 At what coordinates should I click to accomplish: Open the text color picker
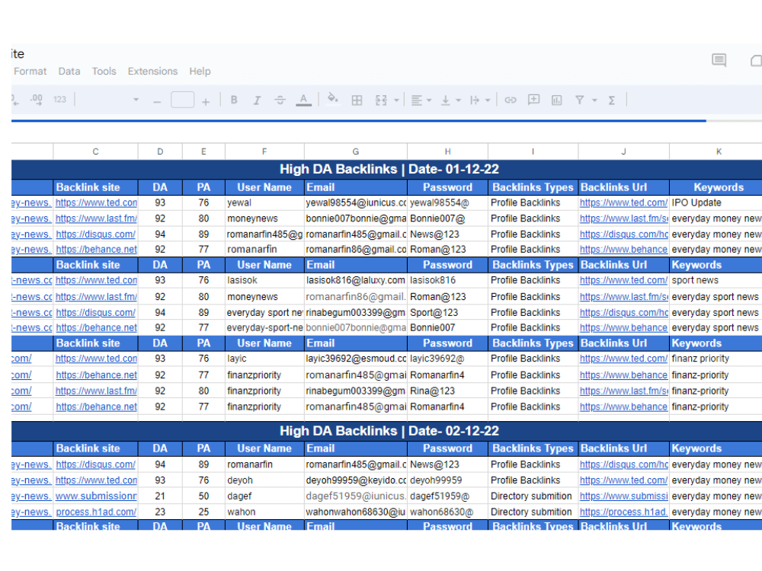(304, 100)
